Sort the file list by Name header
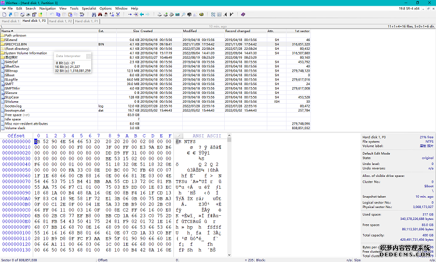The image size is (436, 262). pyautogui.click(x=49, y=31)
